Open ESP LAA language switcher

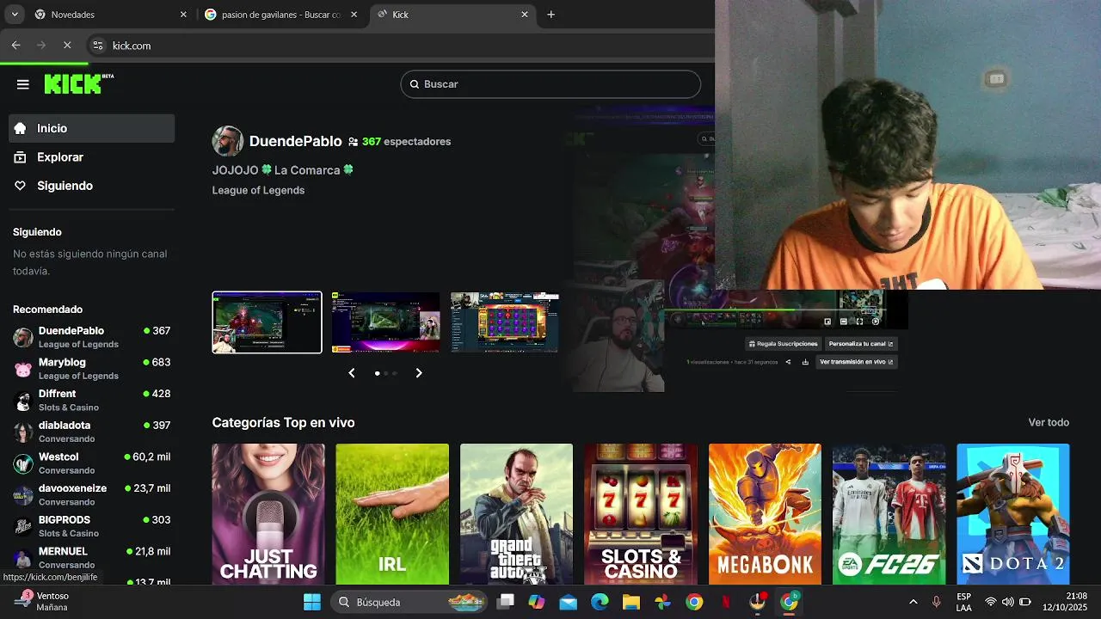pos(964,602)
